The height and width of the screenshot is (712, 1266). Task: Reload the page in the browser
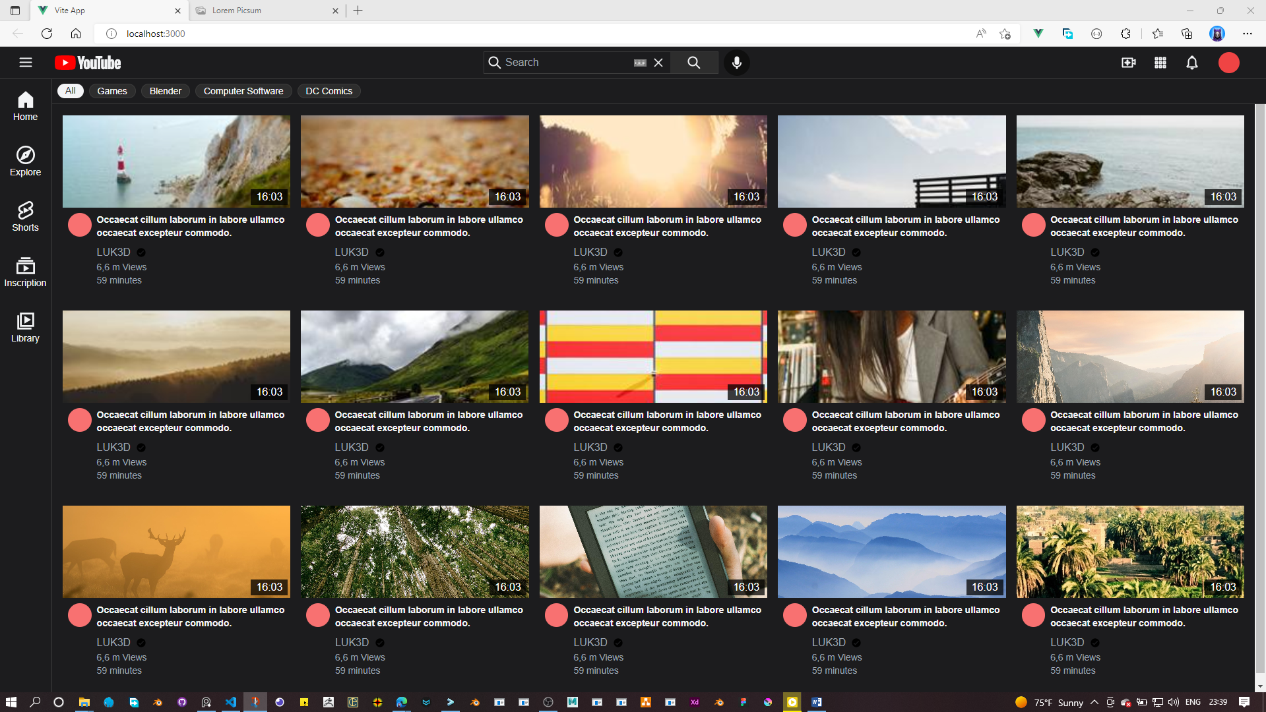click(x=47, y=34)
